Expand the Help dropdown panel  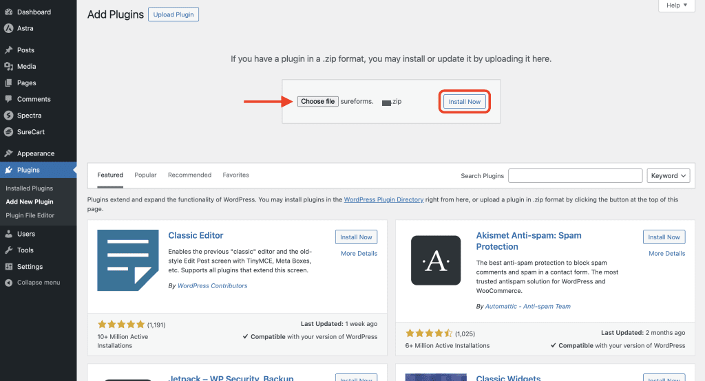click(x=677, y=6)
